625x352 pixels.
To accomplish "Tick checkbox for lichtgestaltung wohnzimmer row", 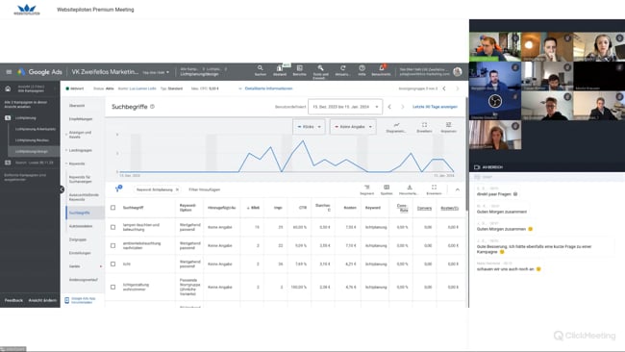I will pos(112,287).
